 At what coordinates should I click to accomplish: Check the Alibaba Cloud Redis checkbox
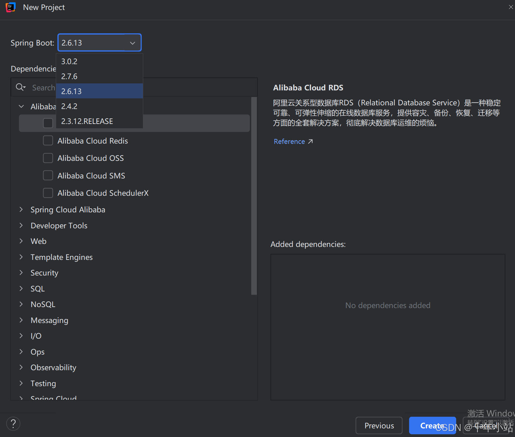point(48,141)
